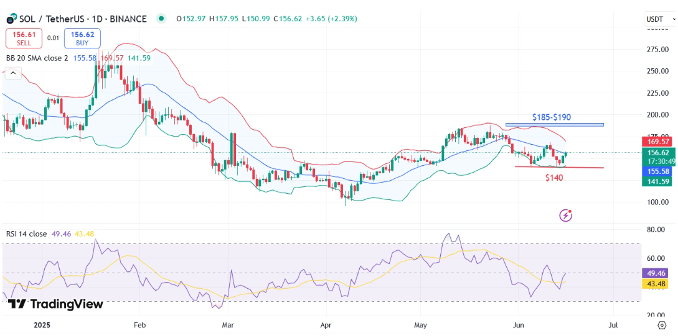Viewport: 678px width, 336px height.
Task: Click the Mar marker on time axis
Action: [227, 325]
